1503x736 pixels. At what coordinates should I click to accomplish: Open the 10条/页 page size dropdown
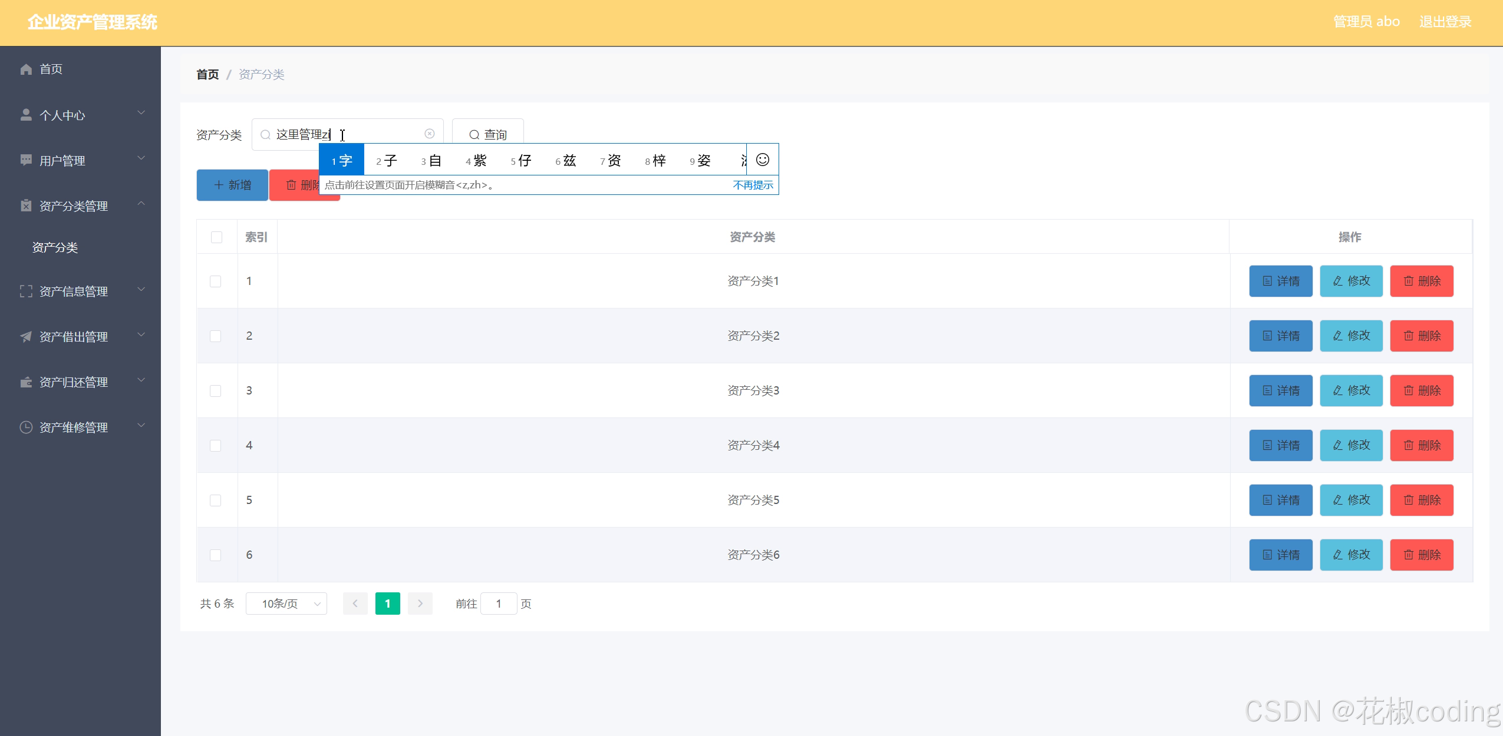tap(286, 604)
